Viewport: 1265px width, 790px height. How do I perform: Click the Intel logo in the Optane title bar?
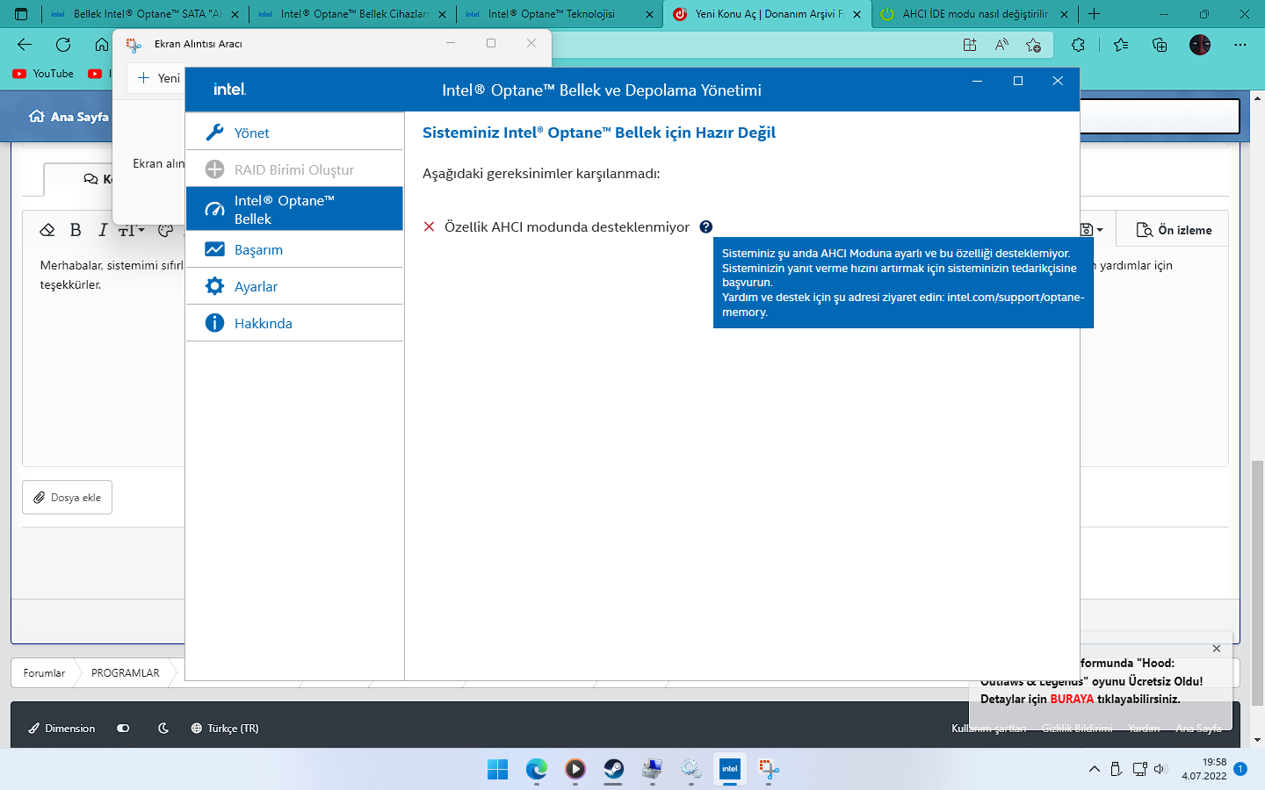pos(229,90)
